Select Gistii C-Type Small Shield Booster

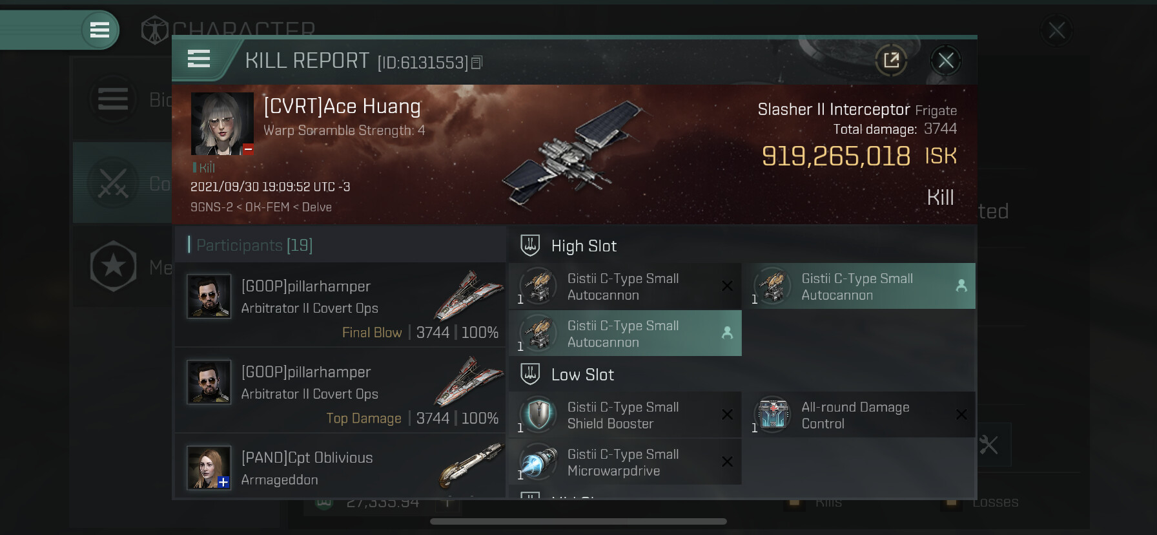point(624,415)
